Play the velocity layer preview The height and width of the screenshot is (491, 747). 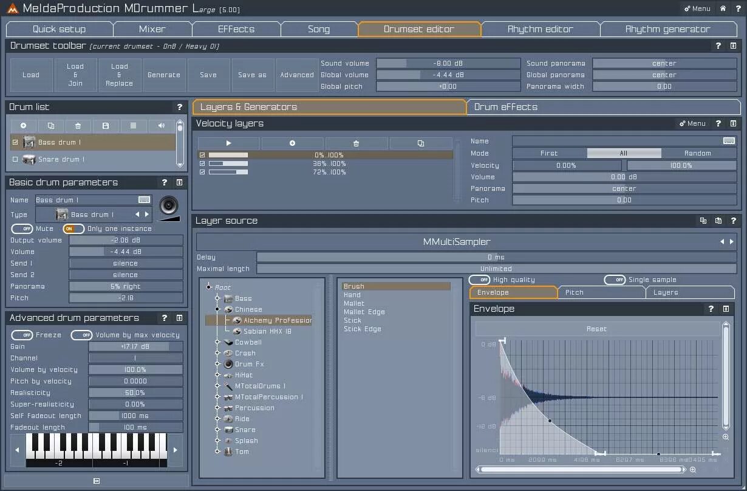coord(228,143)
